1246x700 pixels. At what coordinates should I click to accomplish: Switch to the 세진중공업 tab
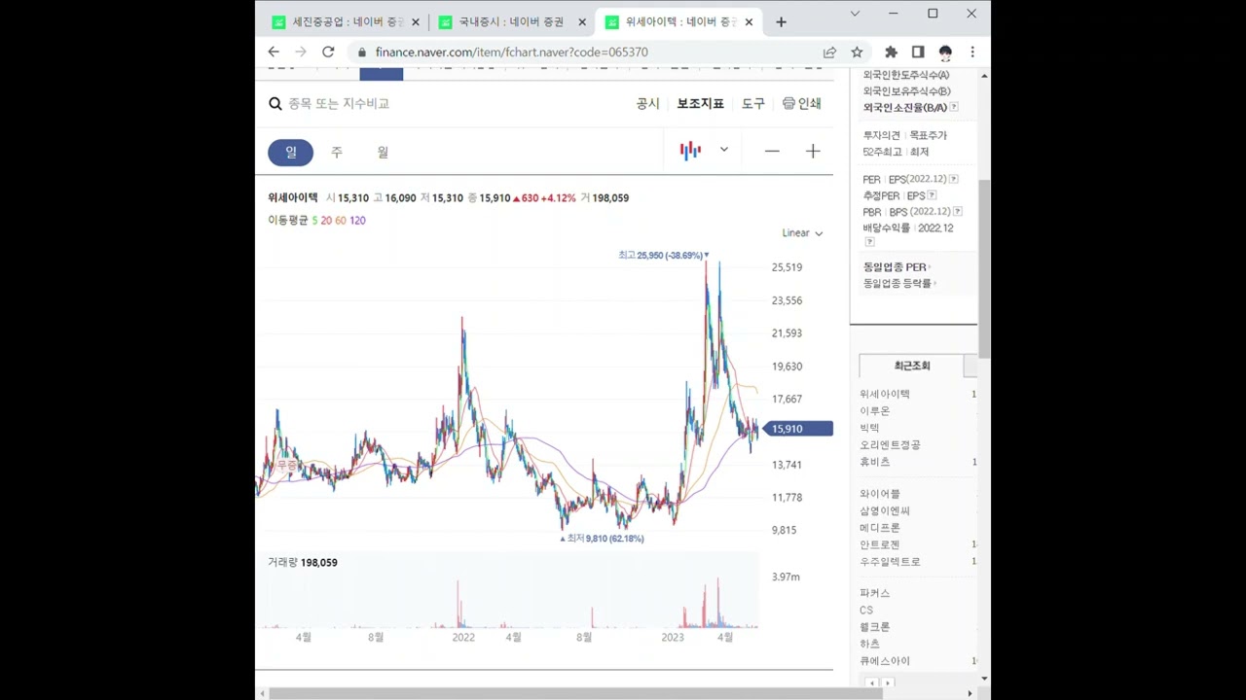point(346,21)
